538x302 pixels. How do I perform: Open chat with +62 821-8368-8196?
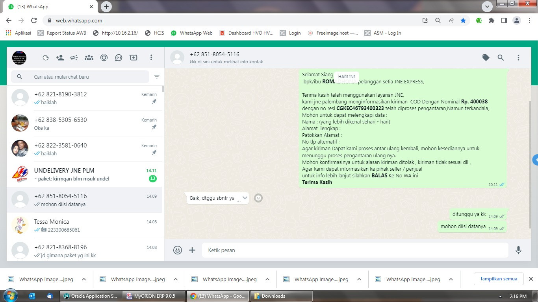tap(84, 250)
